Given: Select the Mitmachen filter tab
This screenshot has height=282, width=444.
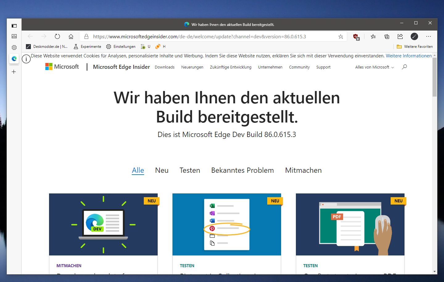Looking at the screenshot, I should [303, 170].
